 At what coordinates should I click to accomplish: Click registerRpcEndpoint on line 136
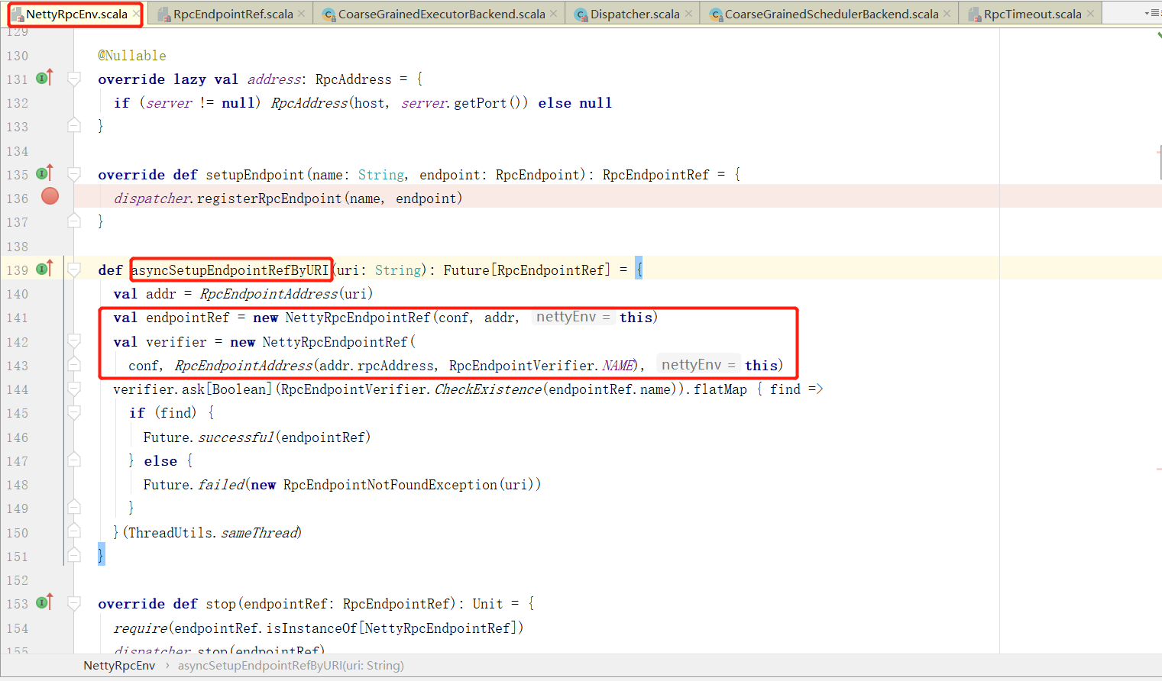coord(269,198)
